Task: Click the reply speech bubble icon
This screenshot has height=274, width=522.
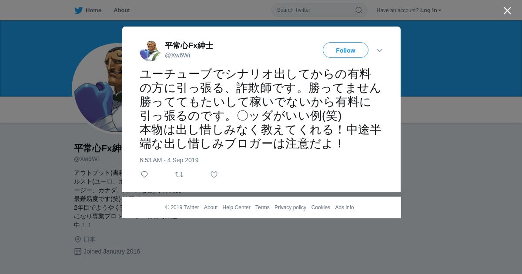Action: [x=144, y=174]
